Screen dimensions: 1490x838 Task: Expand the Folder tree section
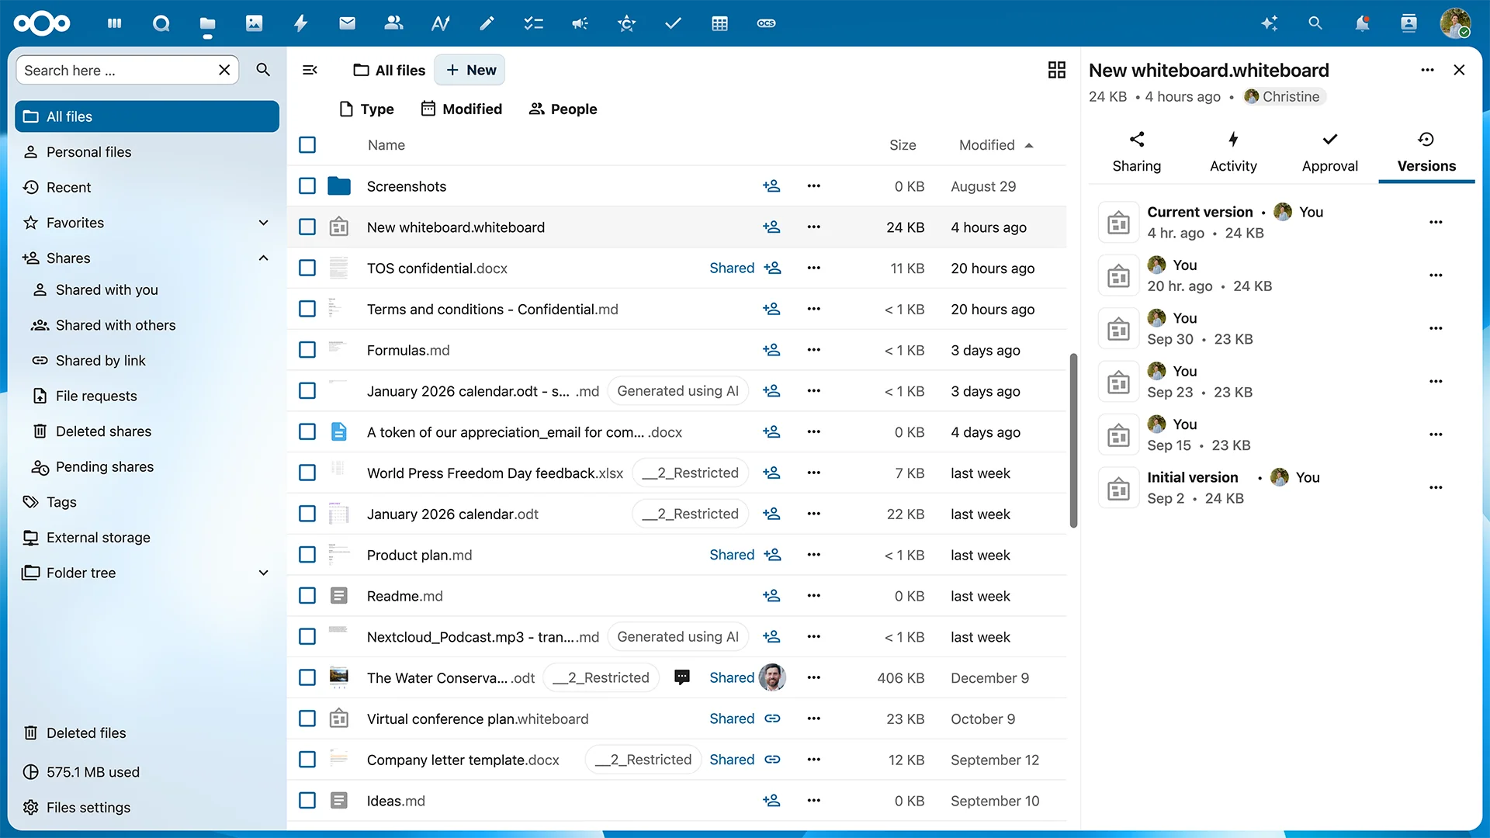tap(263, 573)
